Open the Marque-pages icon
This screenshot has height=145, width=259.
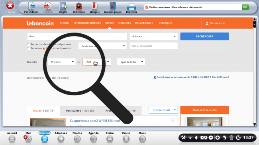[113, 6]
